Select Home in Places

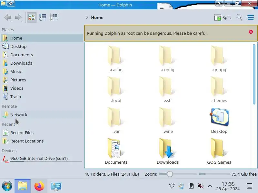(x=42, y=38)
